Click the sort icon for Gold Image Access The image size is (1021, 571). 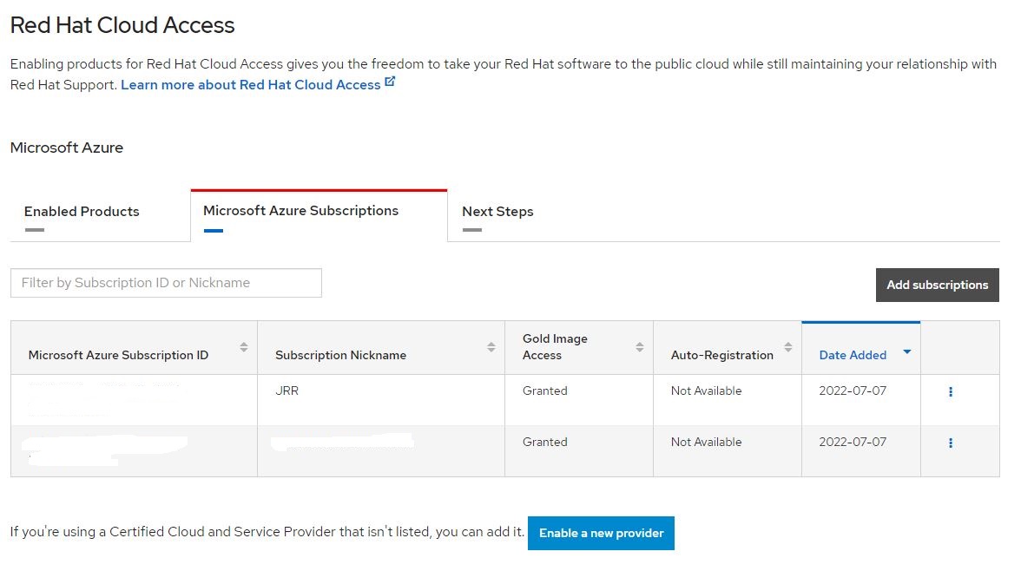640,347
